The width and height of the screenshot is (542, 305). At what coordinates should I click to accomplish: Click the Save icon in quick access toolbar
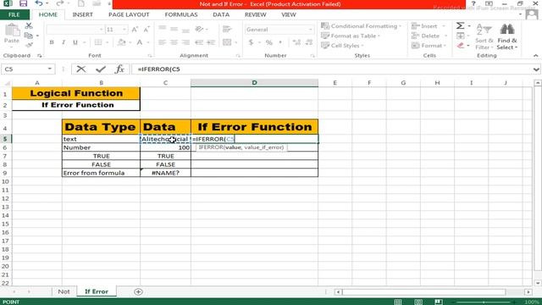click(23, 3)
